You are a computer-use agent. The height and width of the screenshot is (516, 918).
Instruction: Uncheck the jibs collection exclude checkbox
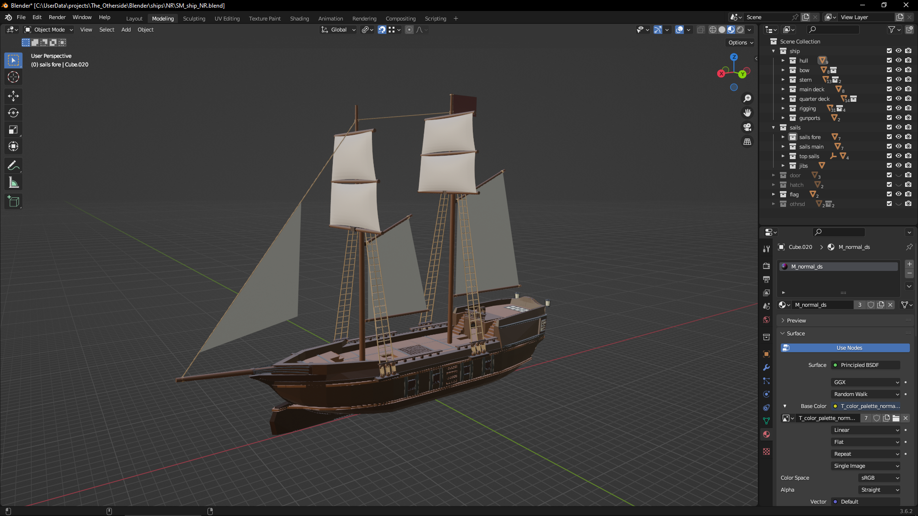point(889,166)
